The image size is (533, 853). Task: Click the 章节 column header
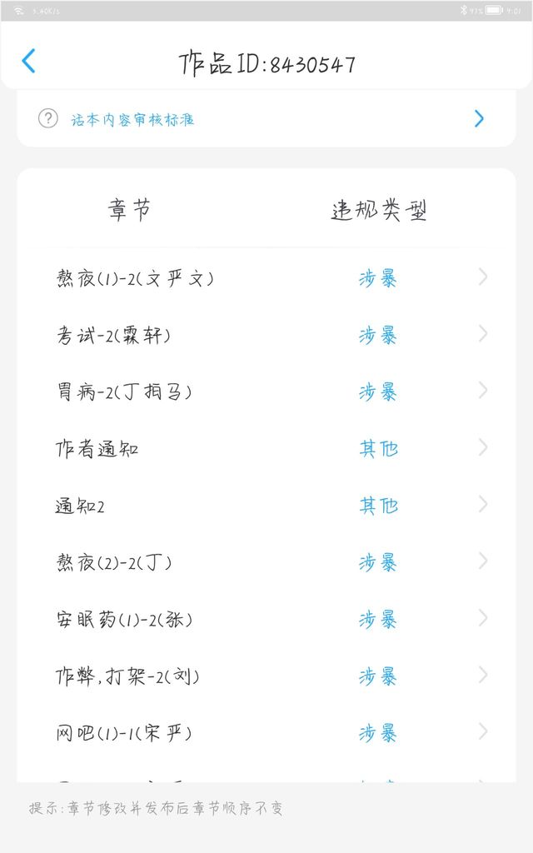tap(129, 209)
